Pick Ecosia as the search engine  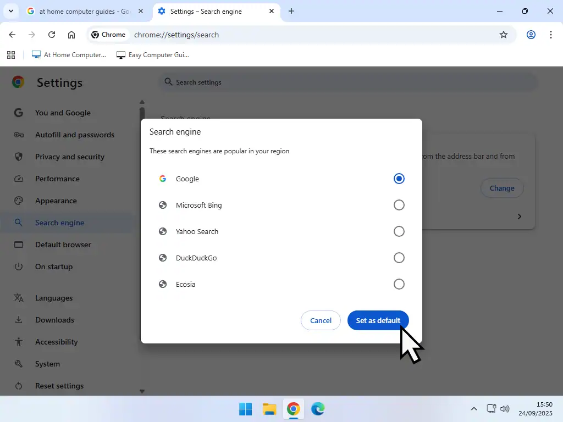[x=399, y=284]
